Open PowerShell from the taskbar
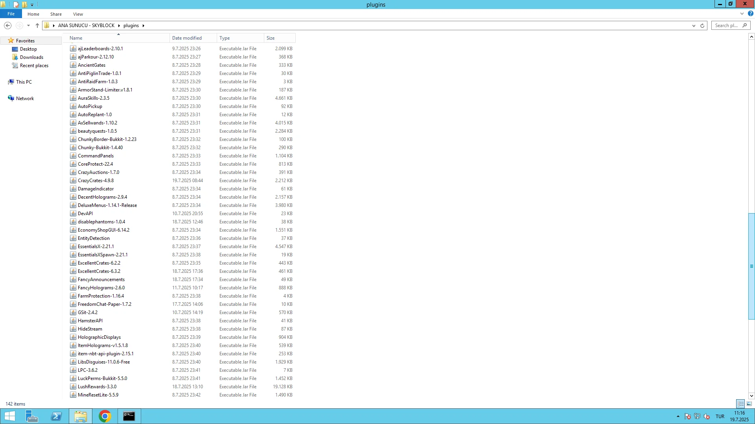The height and width of the screenshot is (424, 755). point(56,416)
